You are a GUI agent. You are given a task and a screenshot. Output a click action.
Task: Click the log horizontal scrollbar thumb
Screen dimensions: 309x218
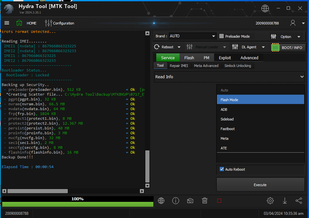coord(38,191)
